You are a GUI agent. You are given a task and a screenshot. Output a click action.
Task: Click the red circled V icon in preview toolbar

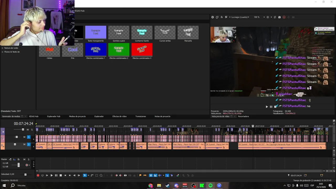click(284, 17)
